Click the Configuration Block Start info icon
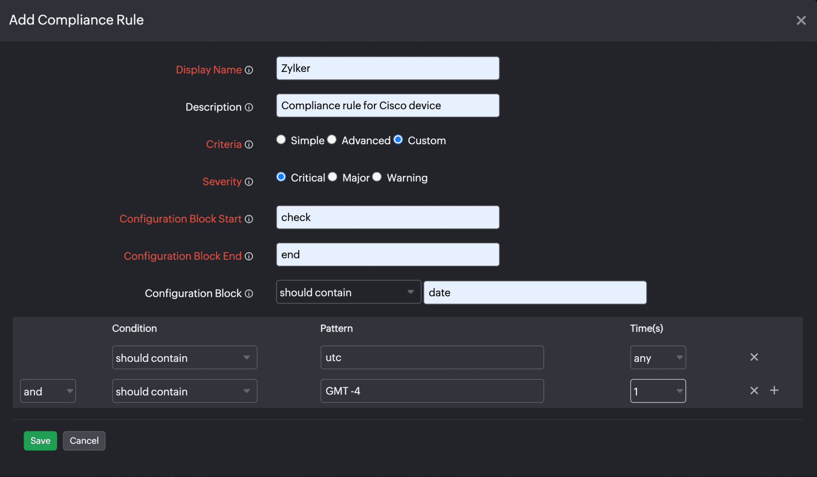The height and width of the screenshot is (477, 817). 249,219
